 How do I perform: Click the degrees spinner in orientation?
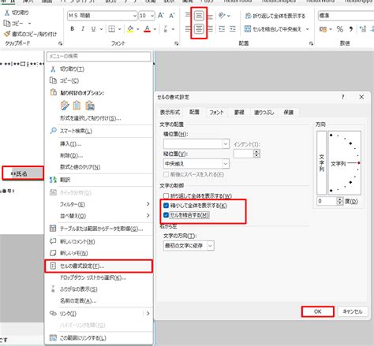point(340,201)
